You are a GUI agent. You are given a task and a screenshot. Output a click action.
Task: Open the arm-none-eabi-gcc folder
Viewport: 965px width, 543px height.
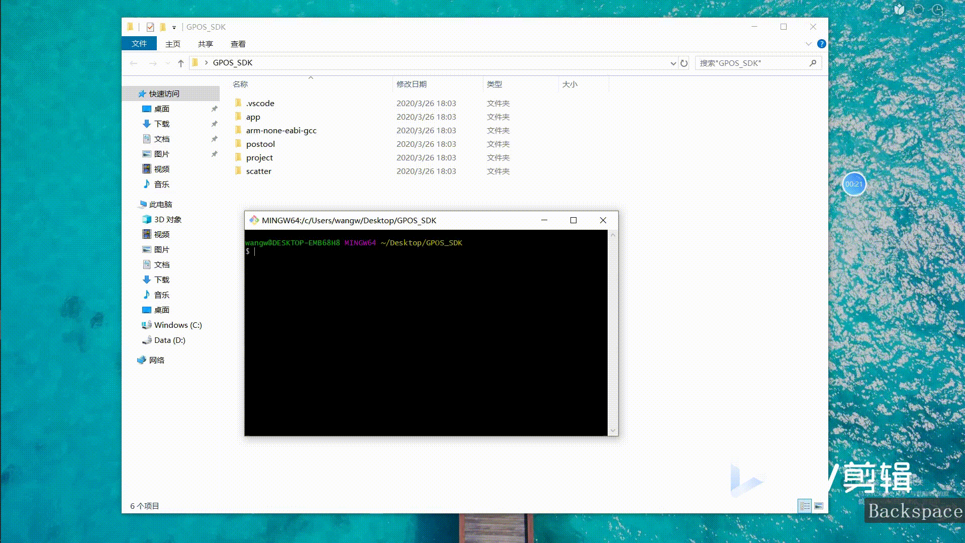coord(281,130)
